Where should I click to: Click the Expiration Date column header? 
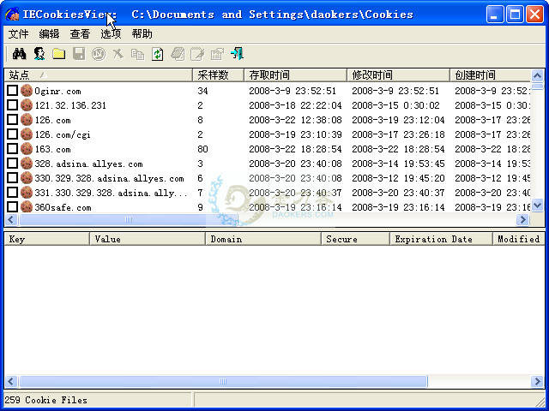point(441,239)
